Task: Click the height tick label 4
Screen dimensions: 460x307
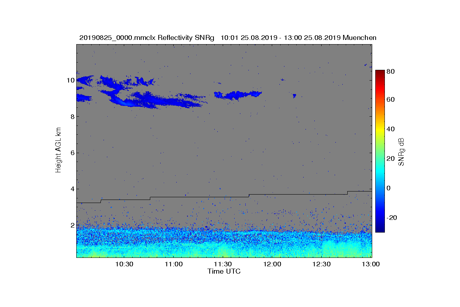Action: pos(72,189)
